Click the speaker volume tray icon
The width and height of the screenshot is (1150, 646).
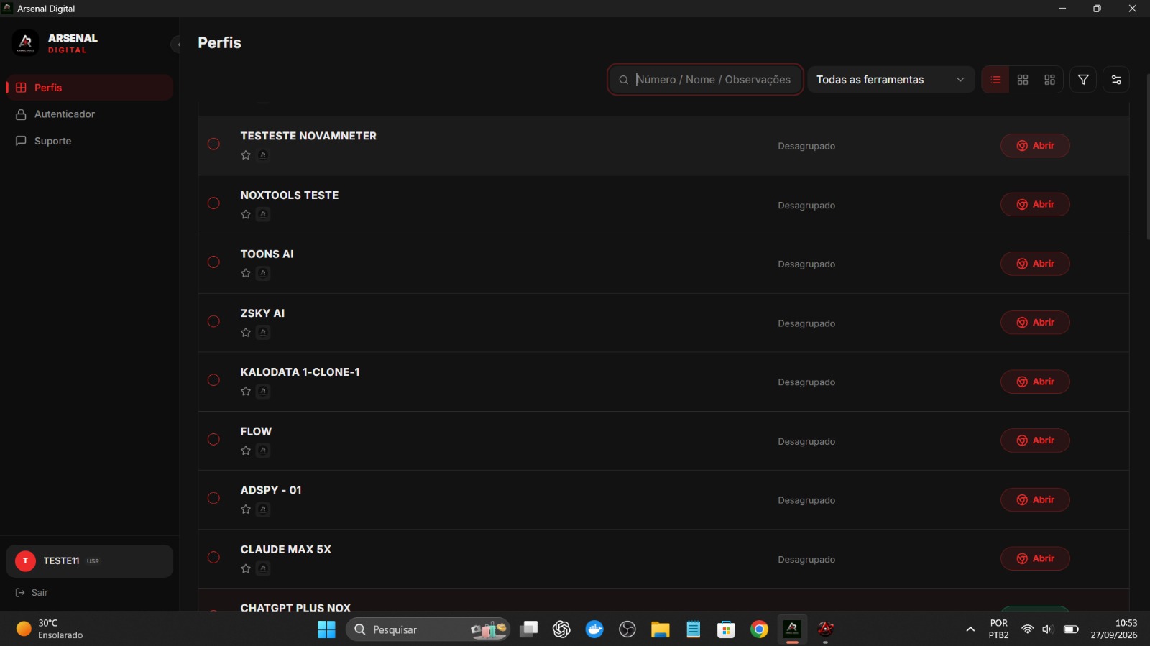1048,629
